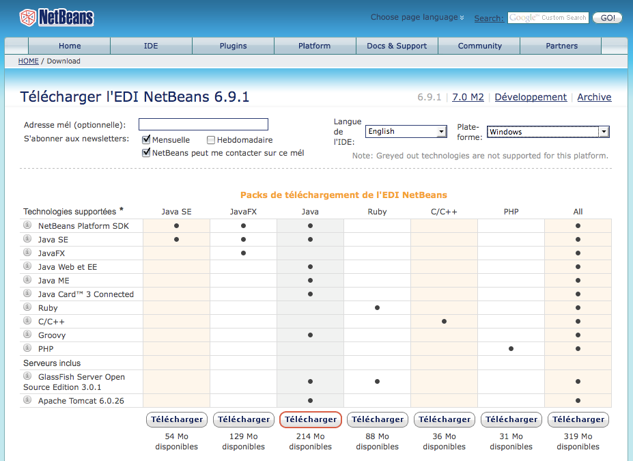Open the Développement link
The width and height of the screenshot is (633, 461).
[x=531, y=97]
